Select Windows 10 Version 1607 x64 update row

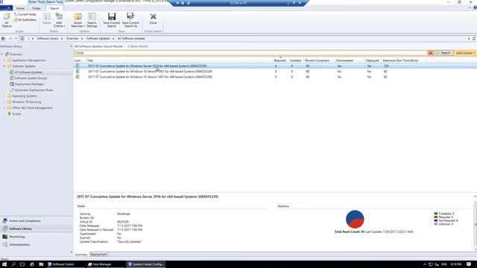[x=275, y=71]
